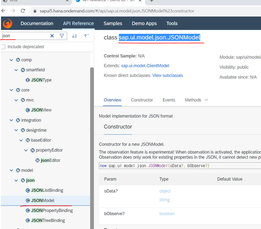Click the class icon beside JSONView

tap(28, 110)
